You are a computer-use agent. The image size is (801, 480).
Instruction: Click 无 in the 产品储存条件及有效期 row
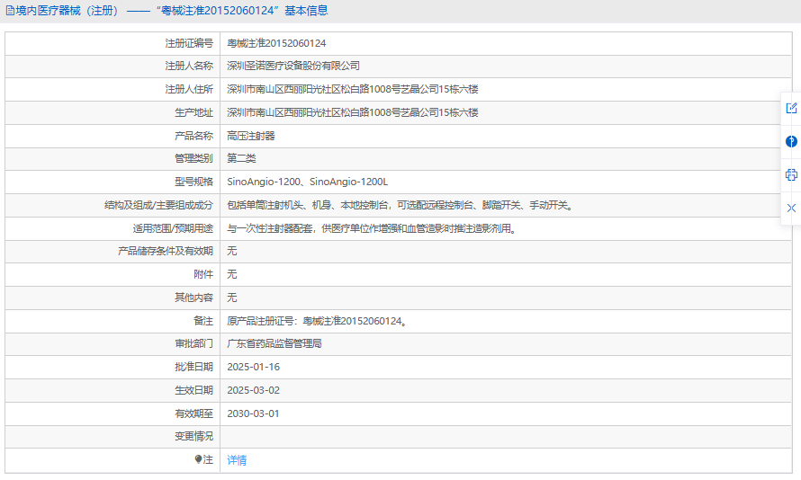click(232, 251)
